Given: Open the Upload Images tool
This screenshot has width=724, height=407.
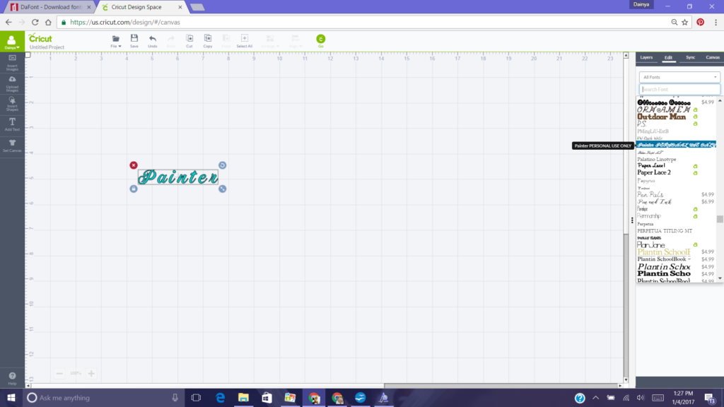Looking at the screenshot, I should coord(13,84).
